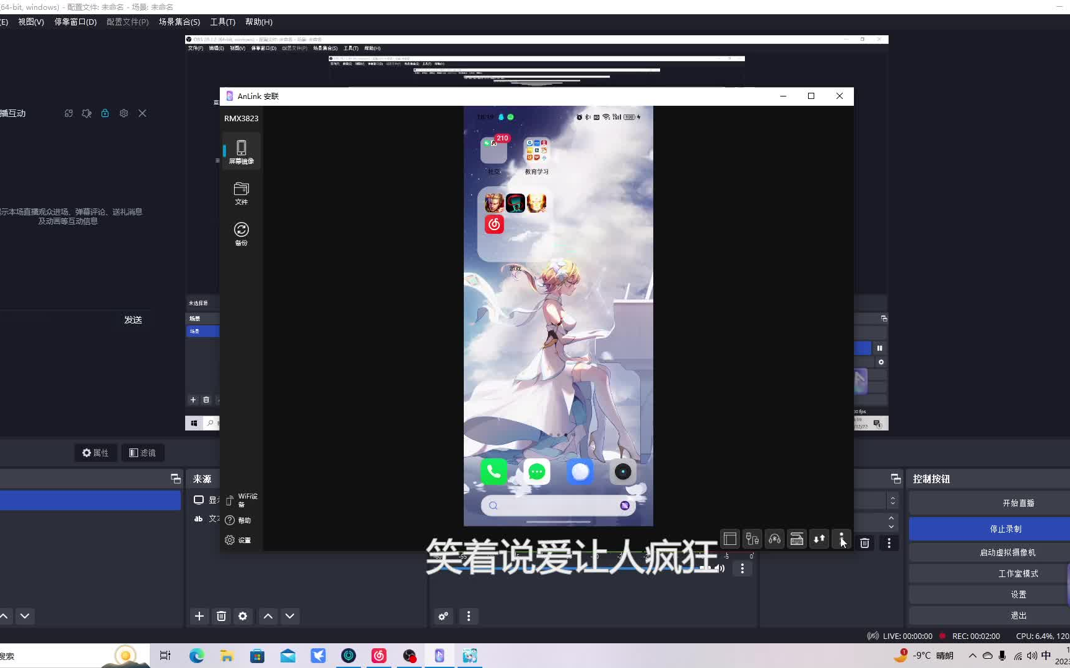Add a new source with plus button
Image resolution: width=1070 pixels, height=668 pixels.
pos(199,616)
